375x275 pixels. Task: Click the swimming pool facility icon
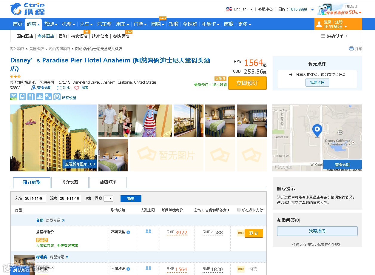pyautogui.click(x=40, y=97)
